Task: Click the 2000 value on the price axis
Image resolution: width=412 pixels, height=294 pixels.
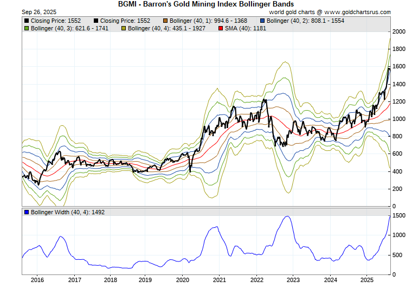Action: 400,32
